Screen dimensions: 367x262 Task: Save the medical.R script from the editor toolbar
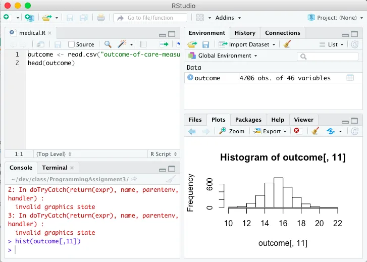pos(58,44)
